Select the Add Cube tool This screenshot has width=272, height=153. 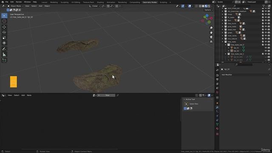[4, 60]
